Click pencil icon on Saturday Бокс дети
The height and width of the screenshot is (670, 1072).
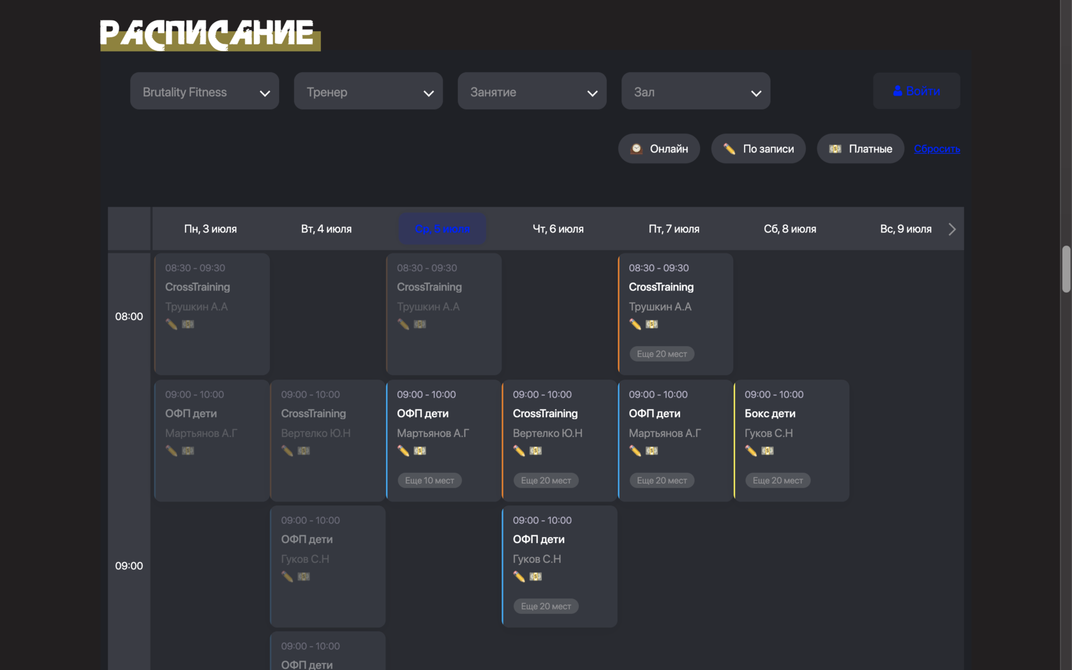(751, 450)
